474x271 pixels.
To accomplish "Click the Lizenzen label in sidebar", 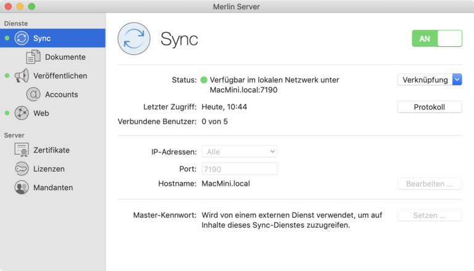I will [x=49, y=169].
